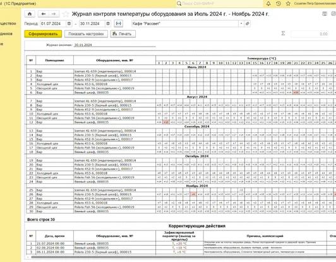This screenshot has height=262, width=336.
Task: Navigate back with the left arrow
Action: [x=44, y=14]
